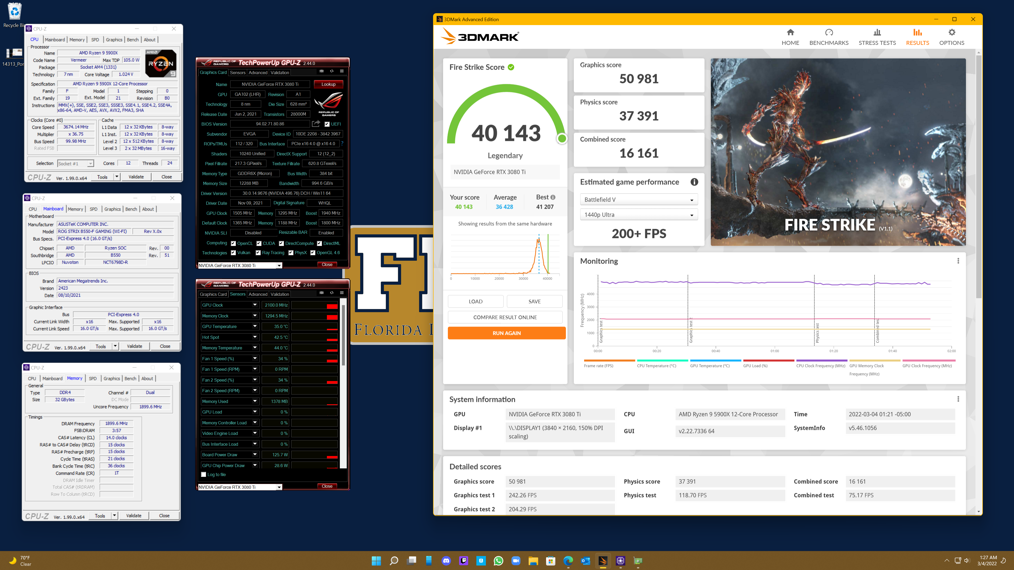Open the GPU Temperature sensor dropdown arrow
The height and width of the screenshot is (570, 1014).
point(255,326)
